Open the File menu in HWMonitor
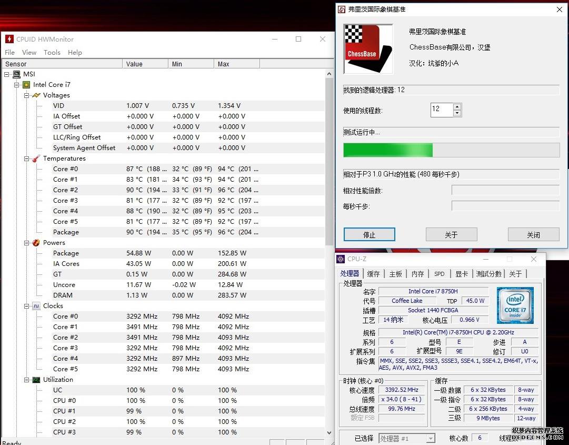Image resolution: width=569 pixels, height=445 pixels. click(x=10, y=52)
